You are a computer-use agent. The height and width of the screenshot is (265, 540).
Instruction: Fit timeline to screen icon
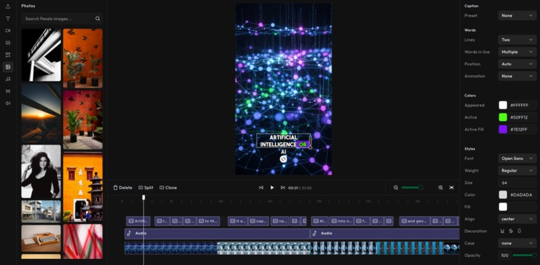coord(452,187)
